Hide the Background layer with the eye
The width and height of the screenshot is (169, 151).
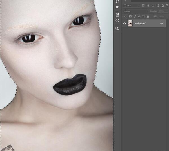124,23
